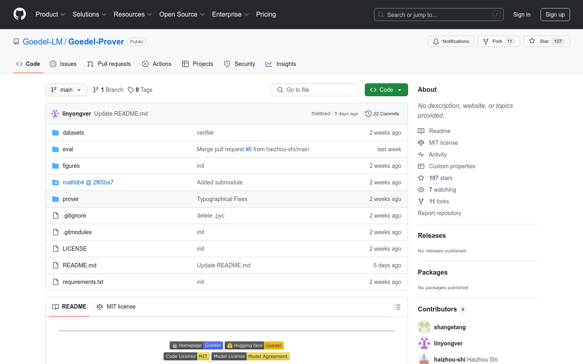The width and height of the screenshot is (583, 364).
Task: Click the Activity pulse icon
Action: pyautogui.click(x=421, y=154)
